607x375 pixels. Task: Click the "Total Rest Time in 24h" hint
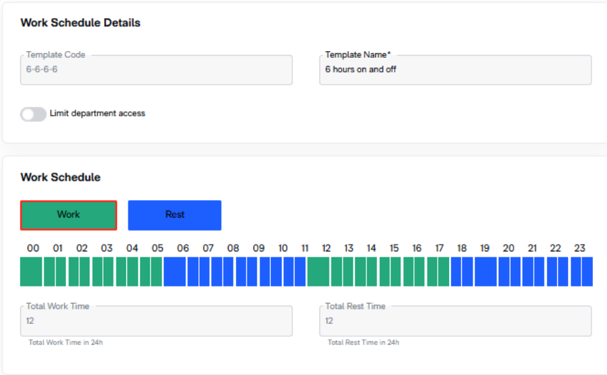(363, 343)
